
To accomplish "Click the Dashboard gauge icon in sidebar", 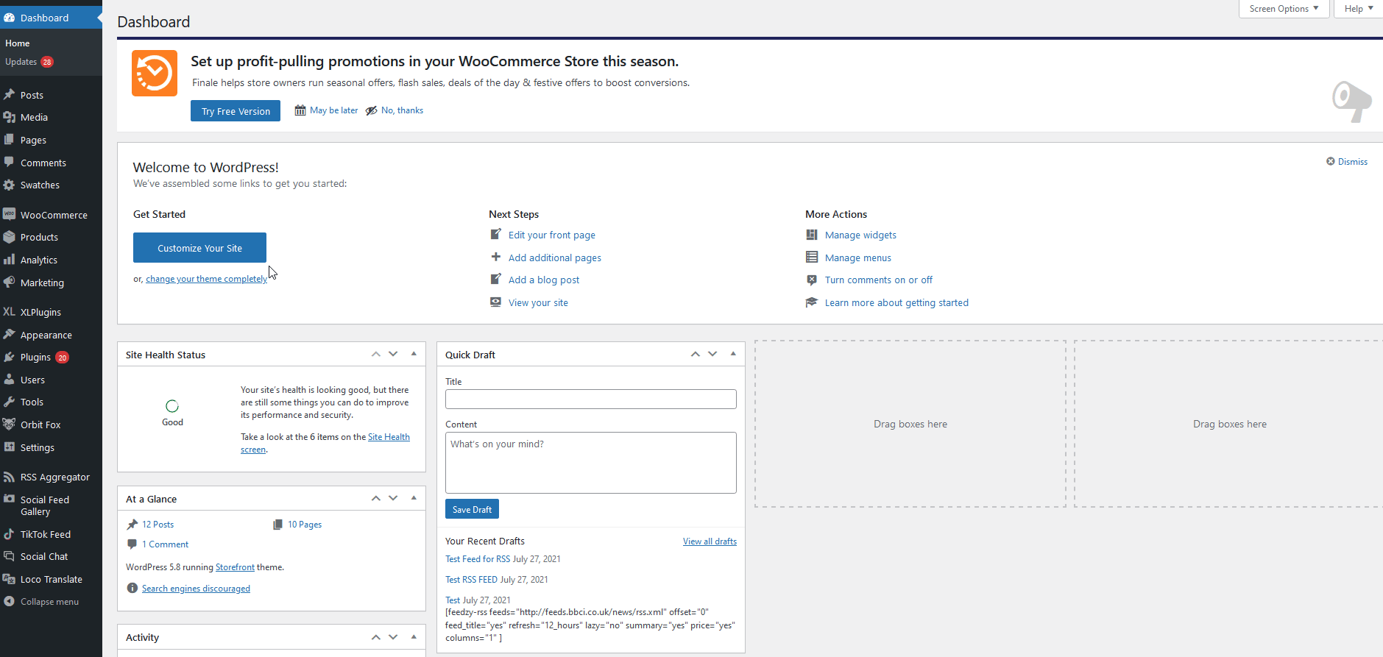I will 9,18.
